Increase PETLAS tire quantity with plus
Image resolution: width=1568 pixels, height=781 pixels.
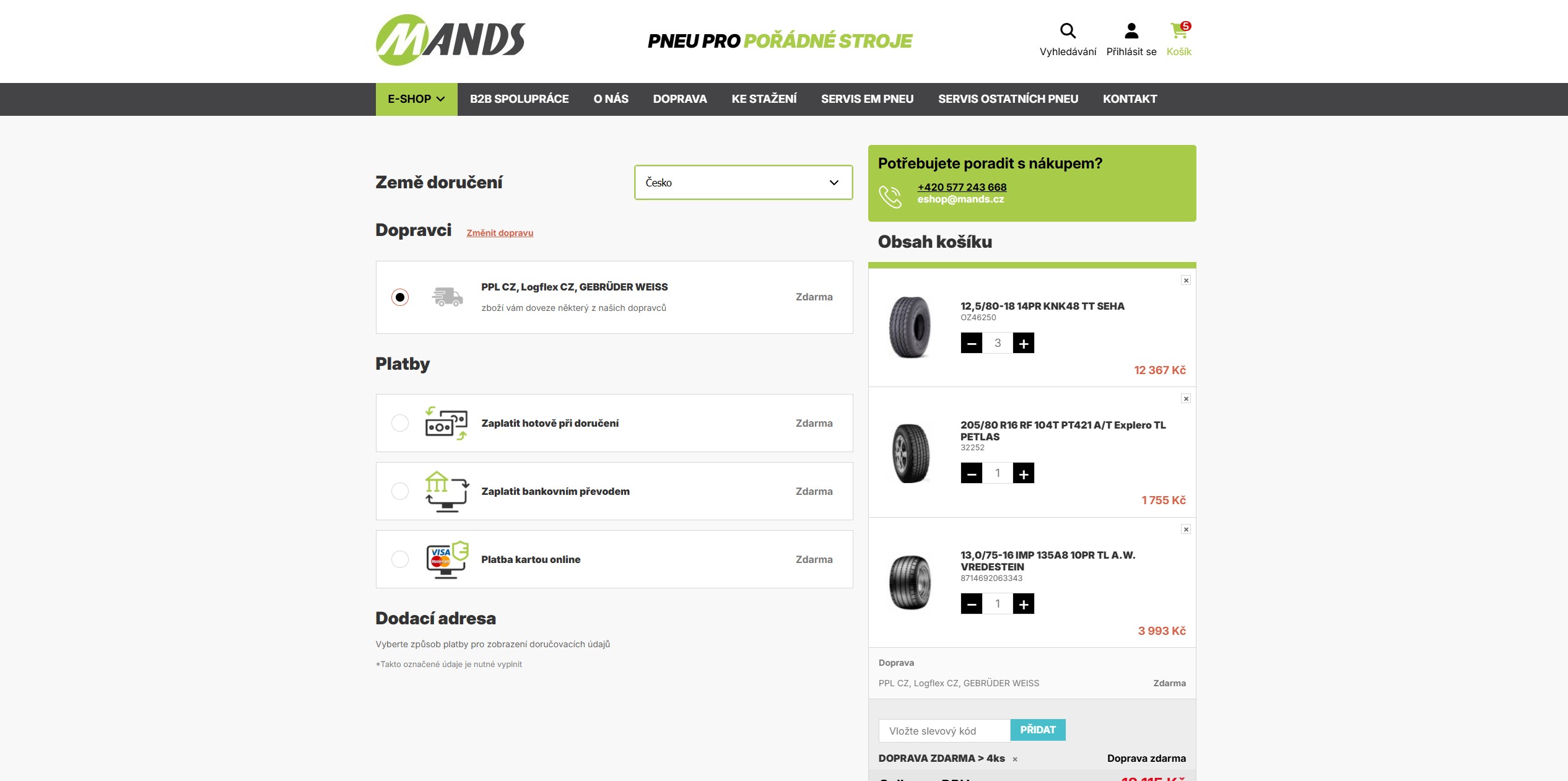1024,473
